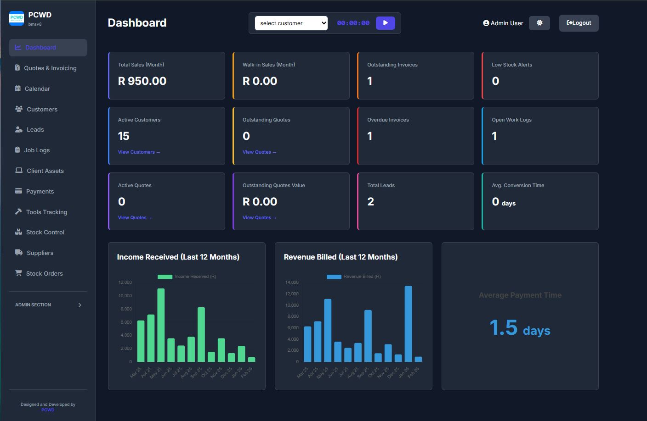The width and height of the screenshot is (647, 421).
Task: Click View Customers link
Action: pos(139,152)
